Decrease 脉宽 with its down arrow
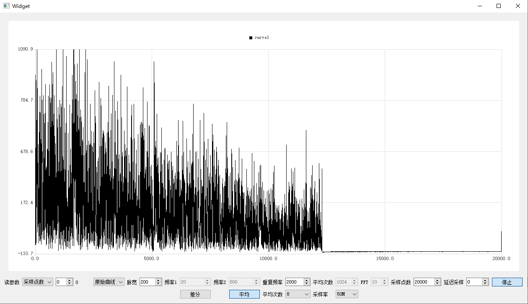Screen dimensions: 528x304 (158, 284)
